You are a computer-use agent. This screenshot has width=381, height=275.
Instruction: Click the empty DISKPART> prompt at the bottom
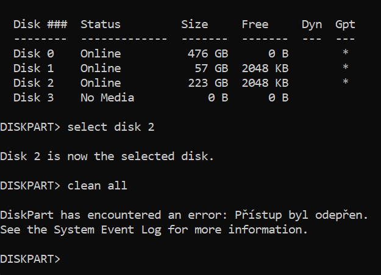pyautogui.click(x=30, y=259)
